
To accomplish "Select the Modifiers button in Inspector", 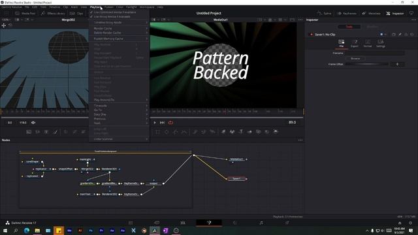I will coord(372,27).
